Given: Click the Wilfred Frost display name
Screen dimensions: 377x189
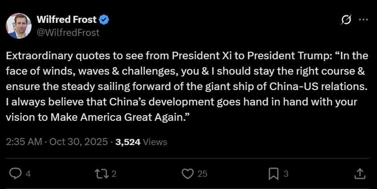Looking at the screenshot, I should pos(66,19).
